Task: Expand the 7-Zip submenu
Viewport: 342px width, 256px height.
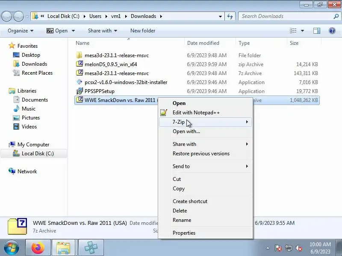Action: (205, 122)
